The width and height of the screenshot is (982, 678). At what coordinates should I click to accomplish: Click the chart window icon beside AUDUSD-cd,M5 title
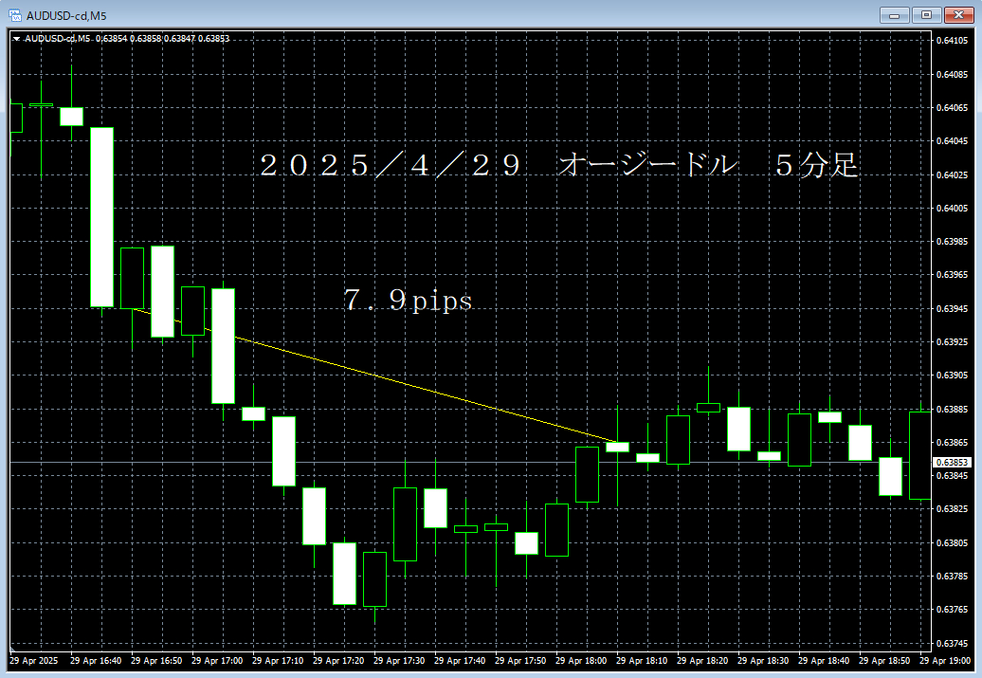point(15,15)
